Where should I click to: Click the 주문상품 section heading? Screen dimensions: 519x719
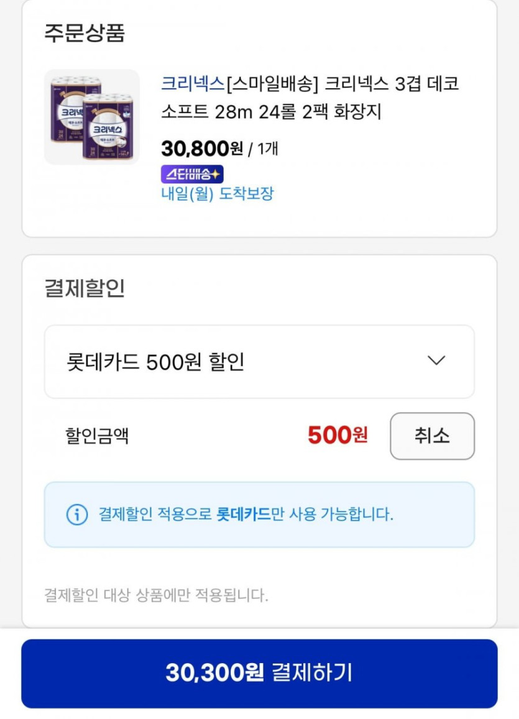pyautogui.click(x=85, y=33)
